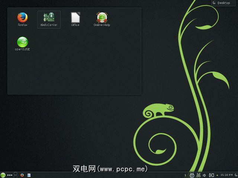Open the scissors clipboard tray icon

198,175
